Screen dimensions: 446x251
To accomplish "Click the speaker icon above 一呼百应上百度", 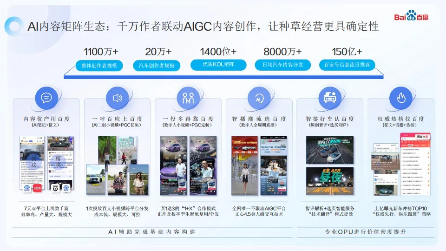I will (x=118, y=98).
